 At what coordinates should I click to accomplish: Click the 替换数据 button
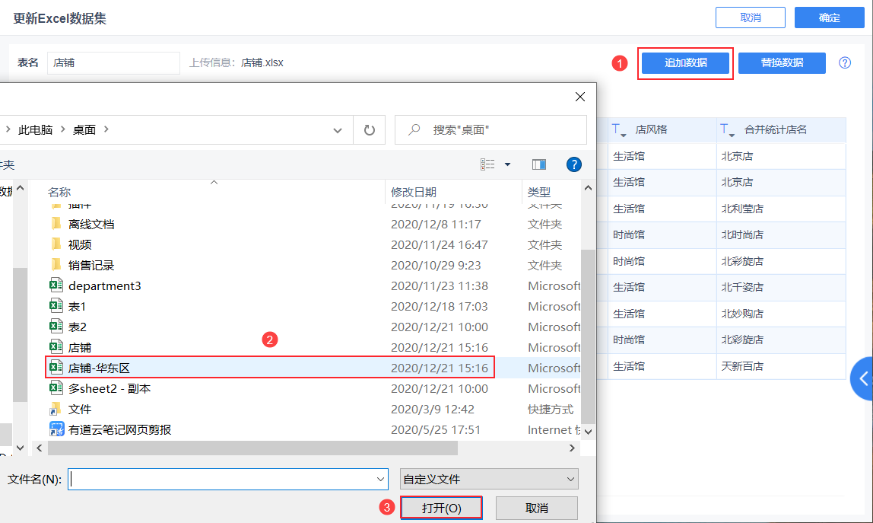pos(782,63)
